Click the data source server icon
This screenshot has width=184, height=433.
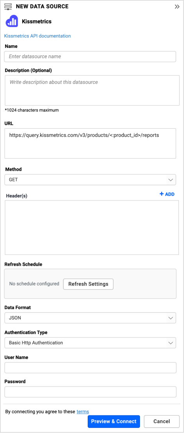[x=8, y=6]
